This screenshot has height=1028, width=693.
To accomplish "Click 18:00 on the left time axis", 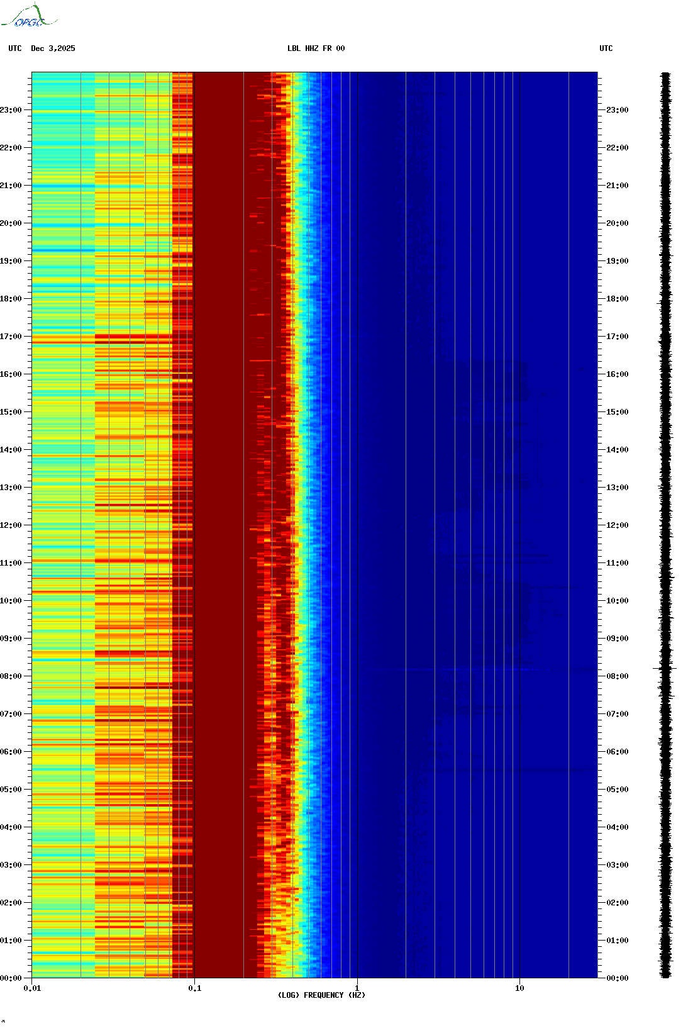I will [11, 299].
